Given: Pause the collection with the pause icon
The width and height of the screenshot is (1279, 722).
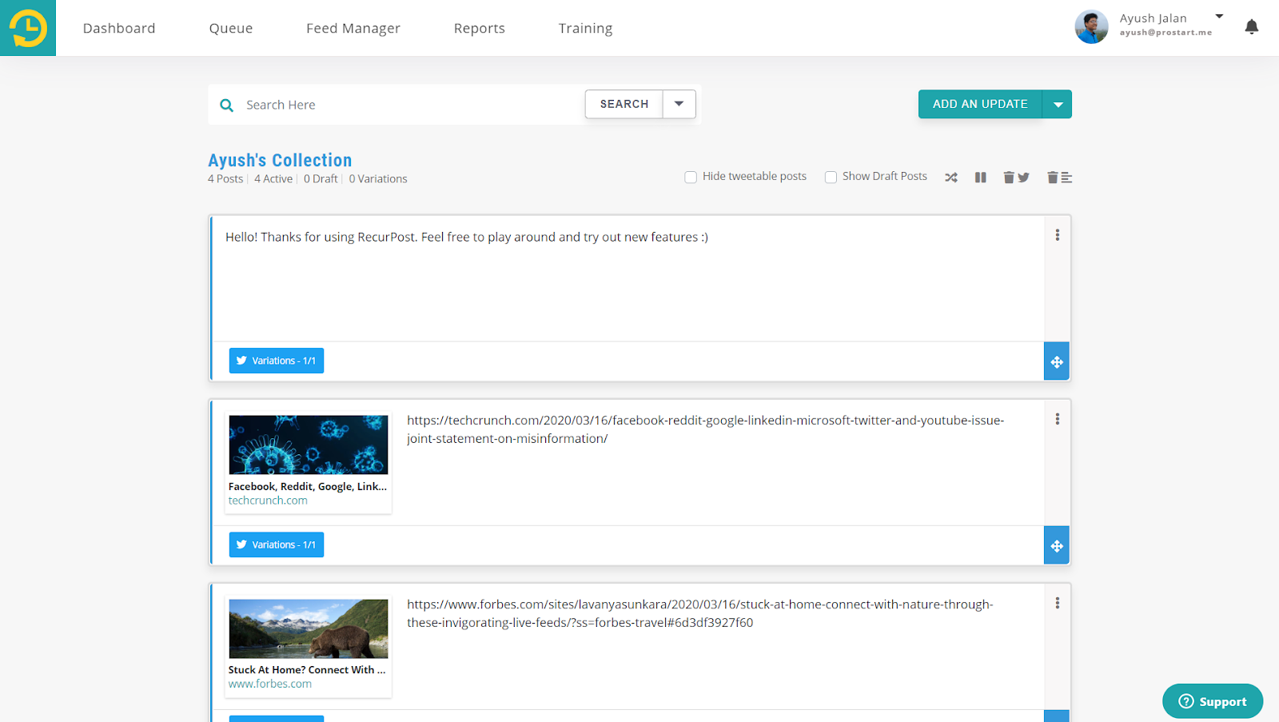Looking at the screenshot, I should click(x=981, y=178).
